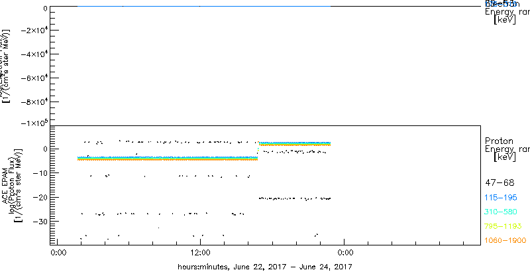Screen dimensions: 530x272
Task: Click the blue flat line in the upper panel
Action: [x=204, y=6]
